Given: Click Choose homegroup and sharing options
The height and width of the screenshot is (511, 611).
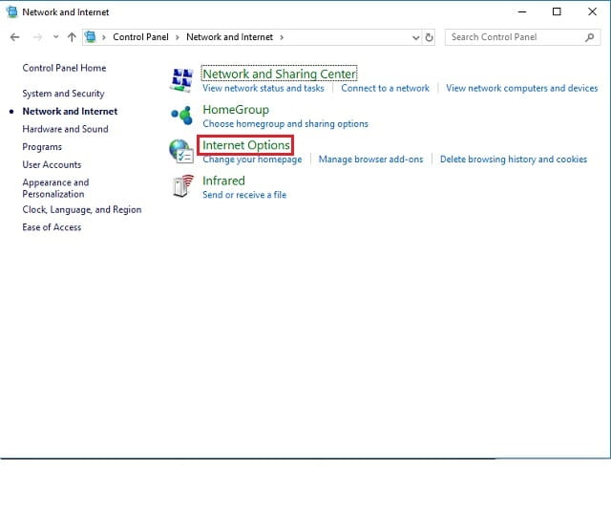Looking at the screenshot, I should pyautogui.click(x=285, y=123).
